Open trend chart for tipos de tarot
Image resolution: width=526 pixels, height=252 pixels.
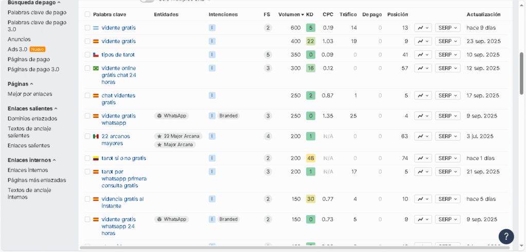[423, 55]
